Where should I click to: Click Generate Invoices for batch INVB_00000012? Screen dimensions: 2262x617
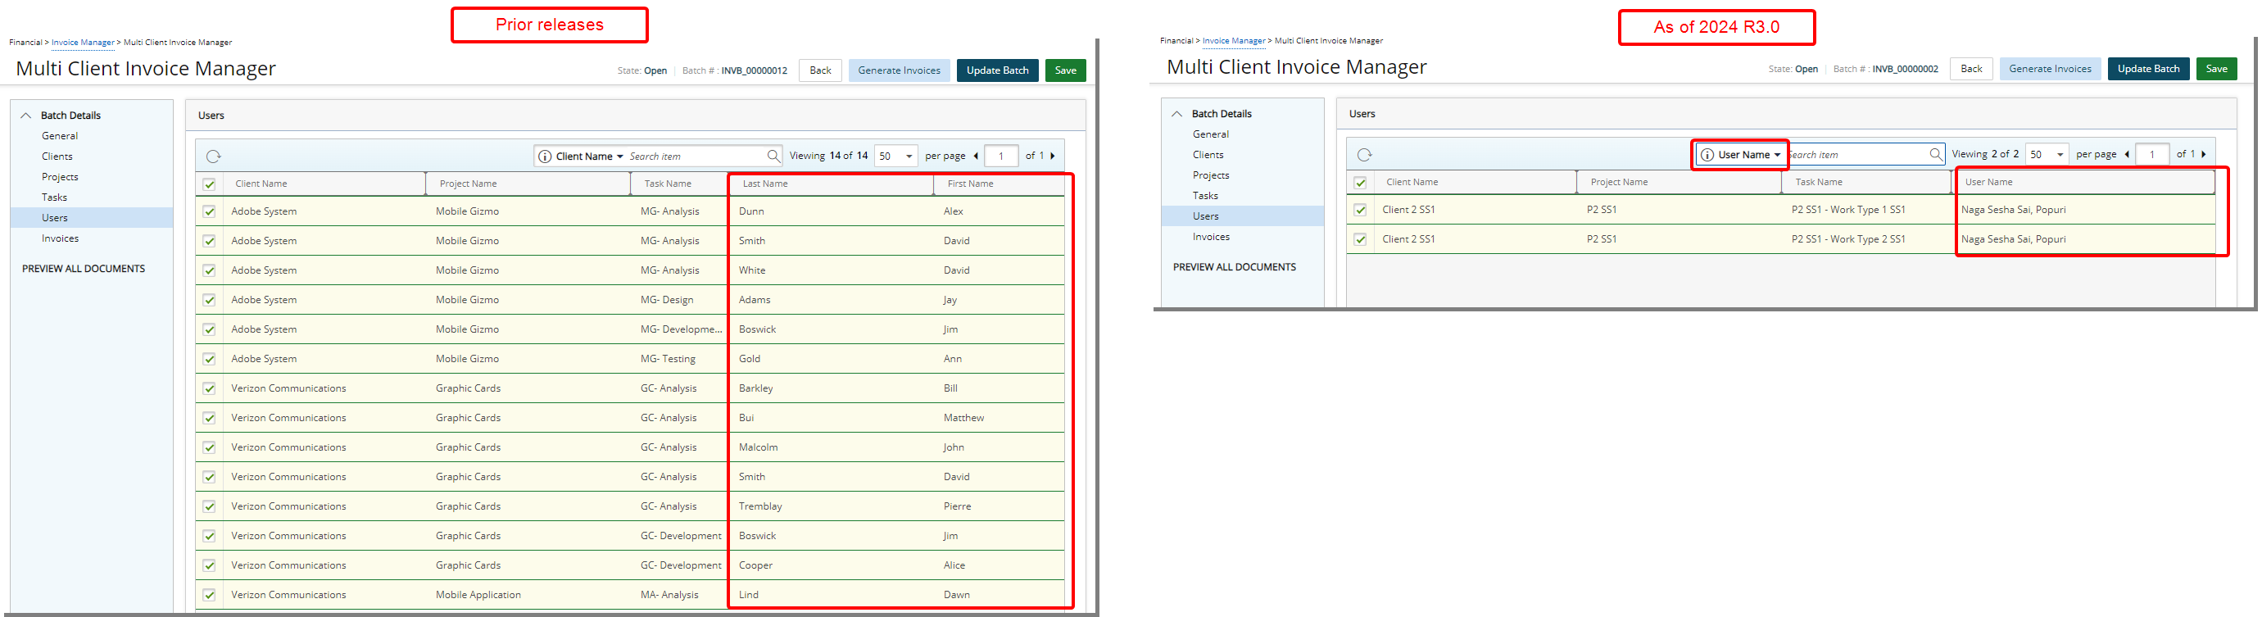898,70
